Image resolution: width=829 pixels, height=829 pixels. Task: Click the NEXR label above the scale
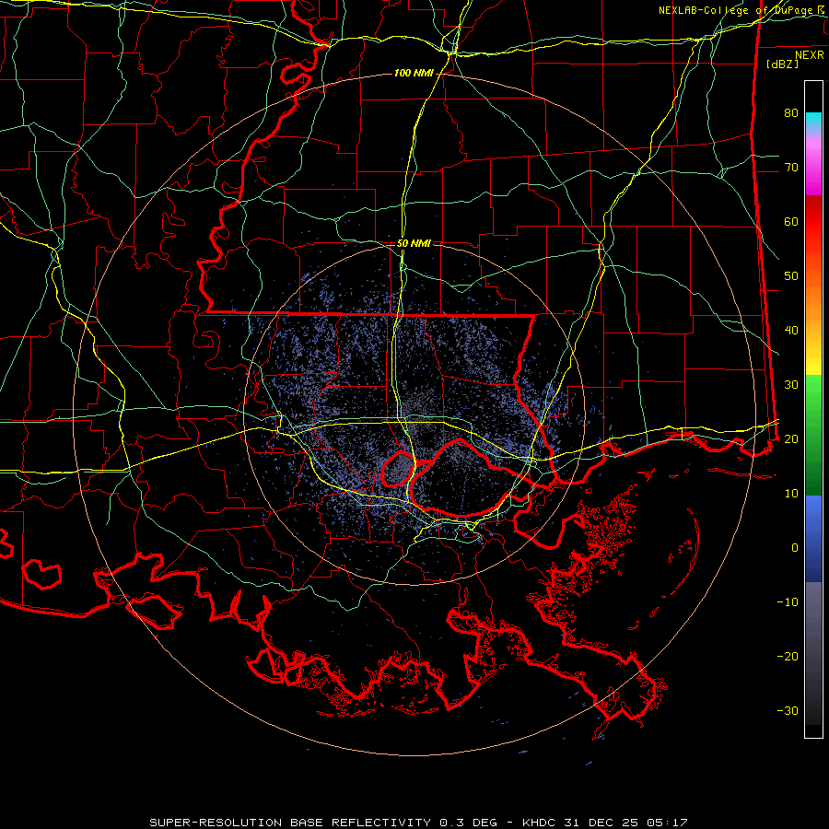[809, 55]
